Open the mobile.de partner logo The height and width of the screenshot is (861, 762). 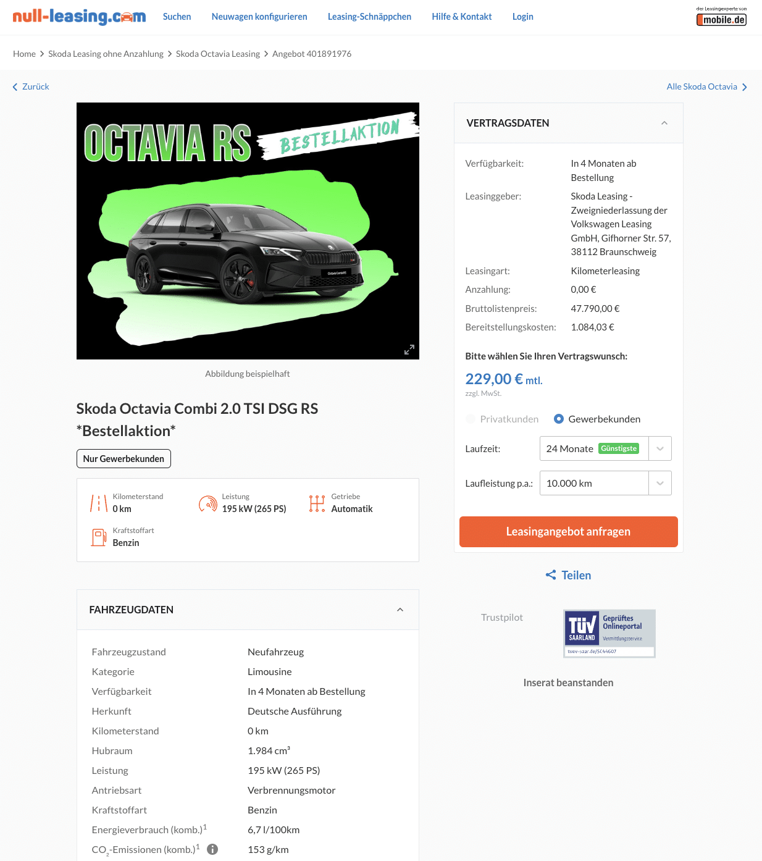click(721, 17)
